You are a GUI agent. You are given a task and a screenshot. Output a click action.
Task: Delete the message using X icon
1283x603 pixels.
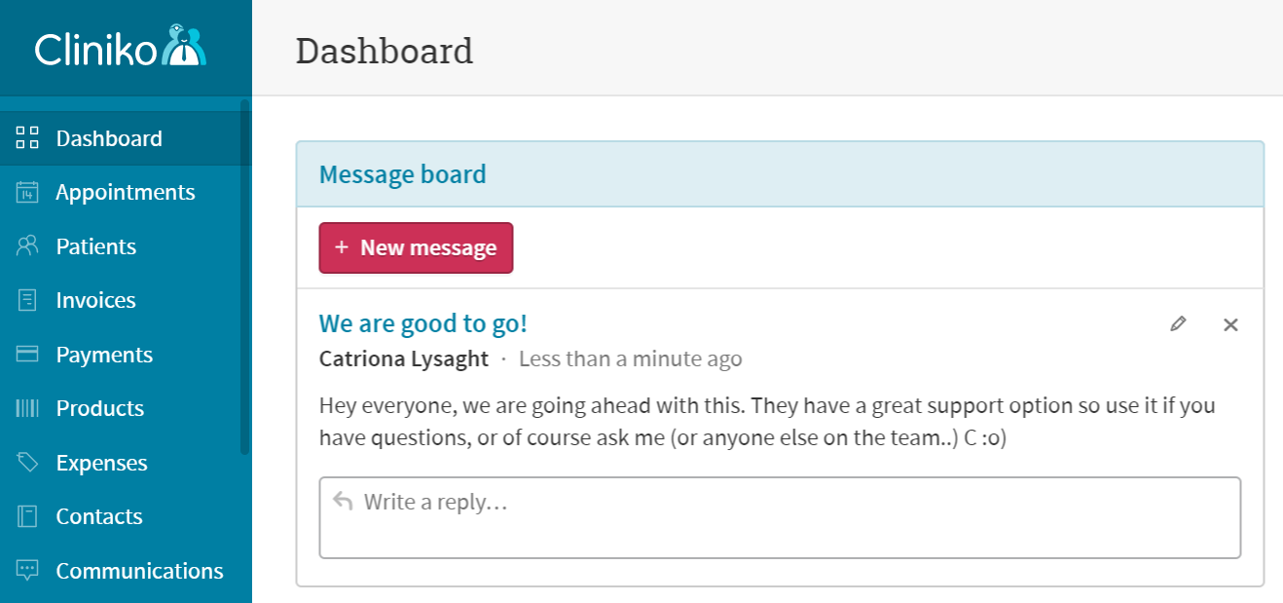(1230, 324)
